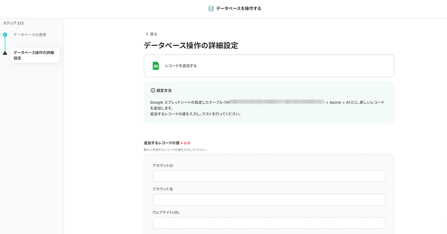Click the red required asterisk mark

pyautogui.click(x=181, y=143)
